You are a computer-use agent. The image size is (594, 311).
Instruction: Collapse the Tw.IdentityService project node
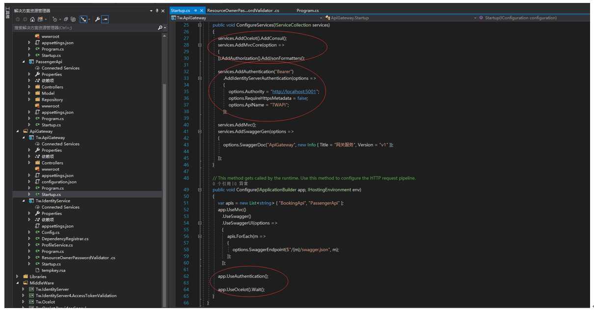24,201
